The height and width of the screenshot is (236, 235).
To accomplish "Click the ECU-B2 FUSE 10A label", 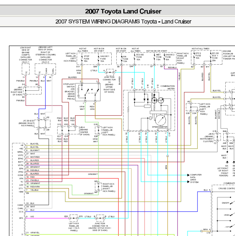I will point(140,57).
